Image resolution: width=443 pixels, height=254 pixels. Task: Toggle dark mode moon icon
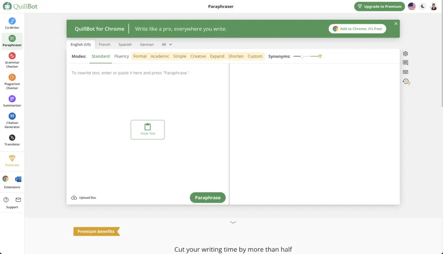point(423,6)
